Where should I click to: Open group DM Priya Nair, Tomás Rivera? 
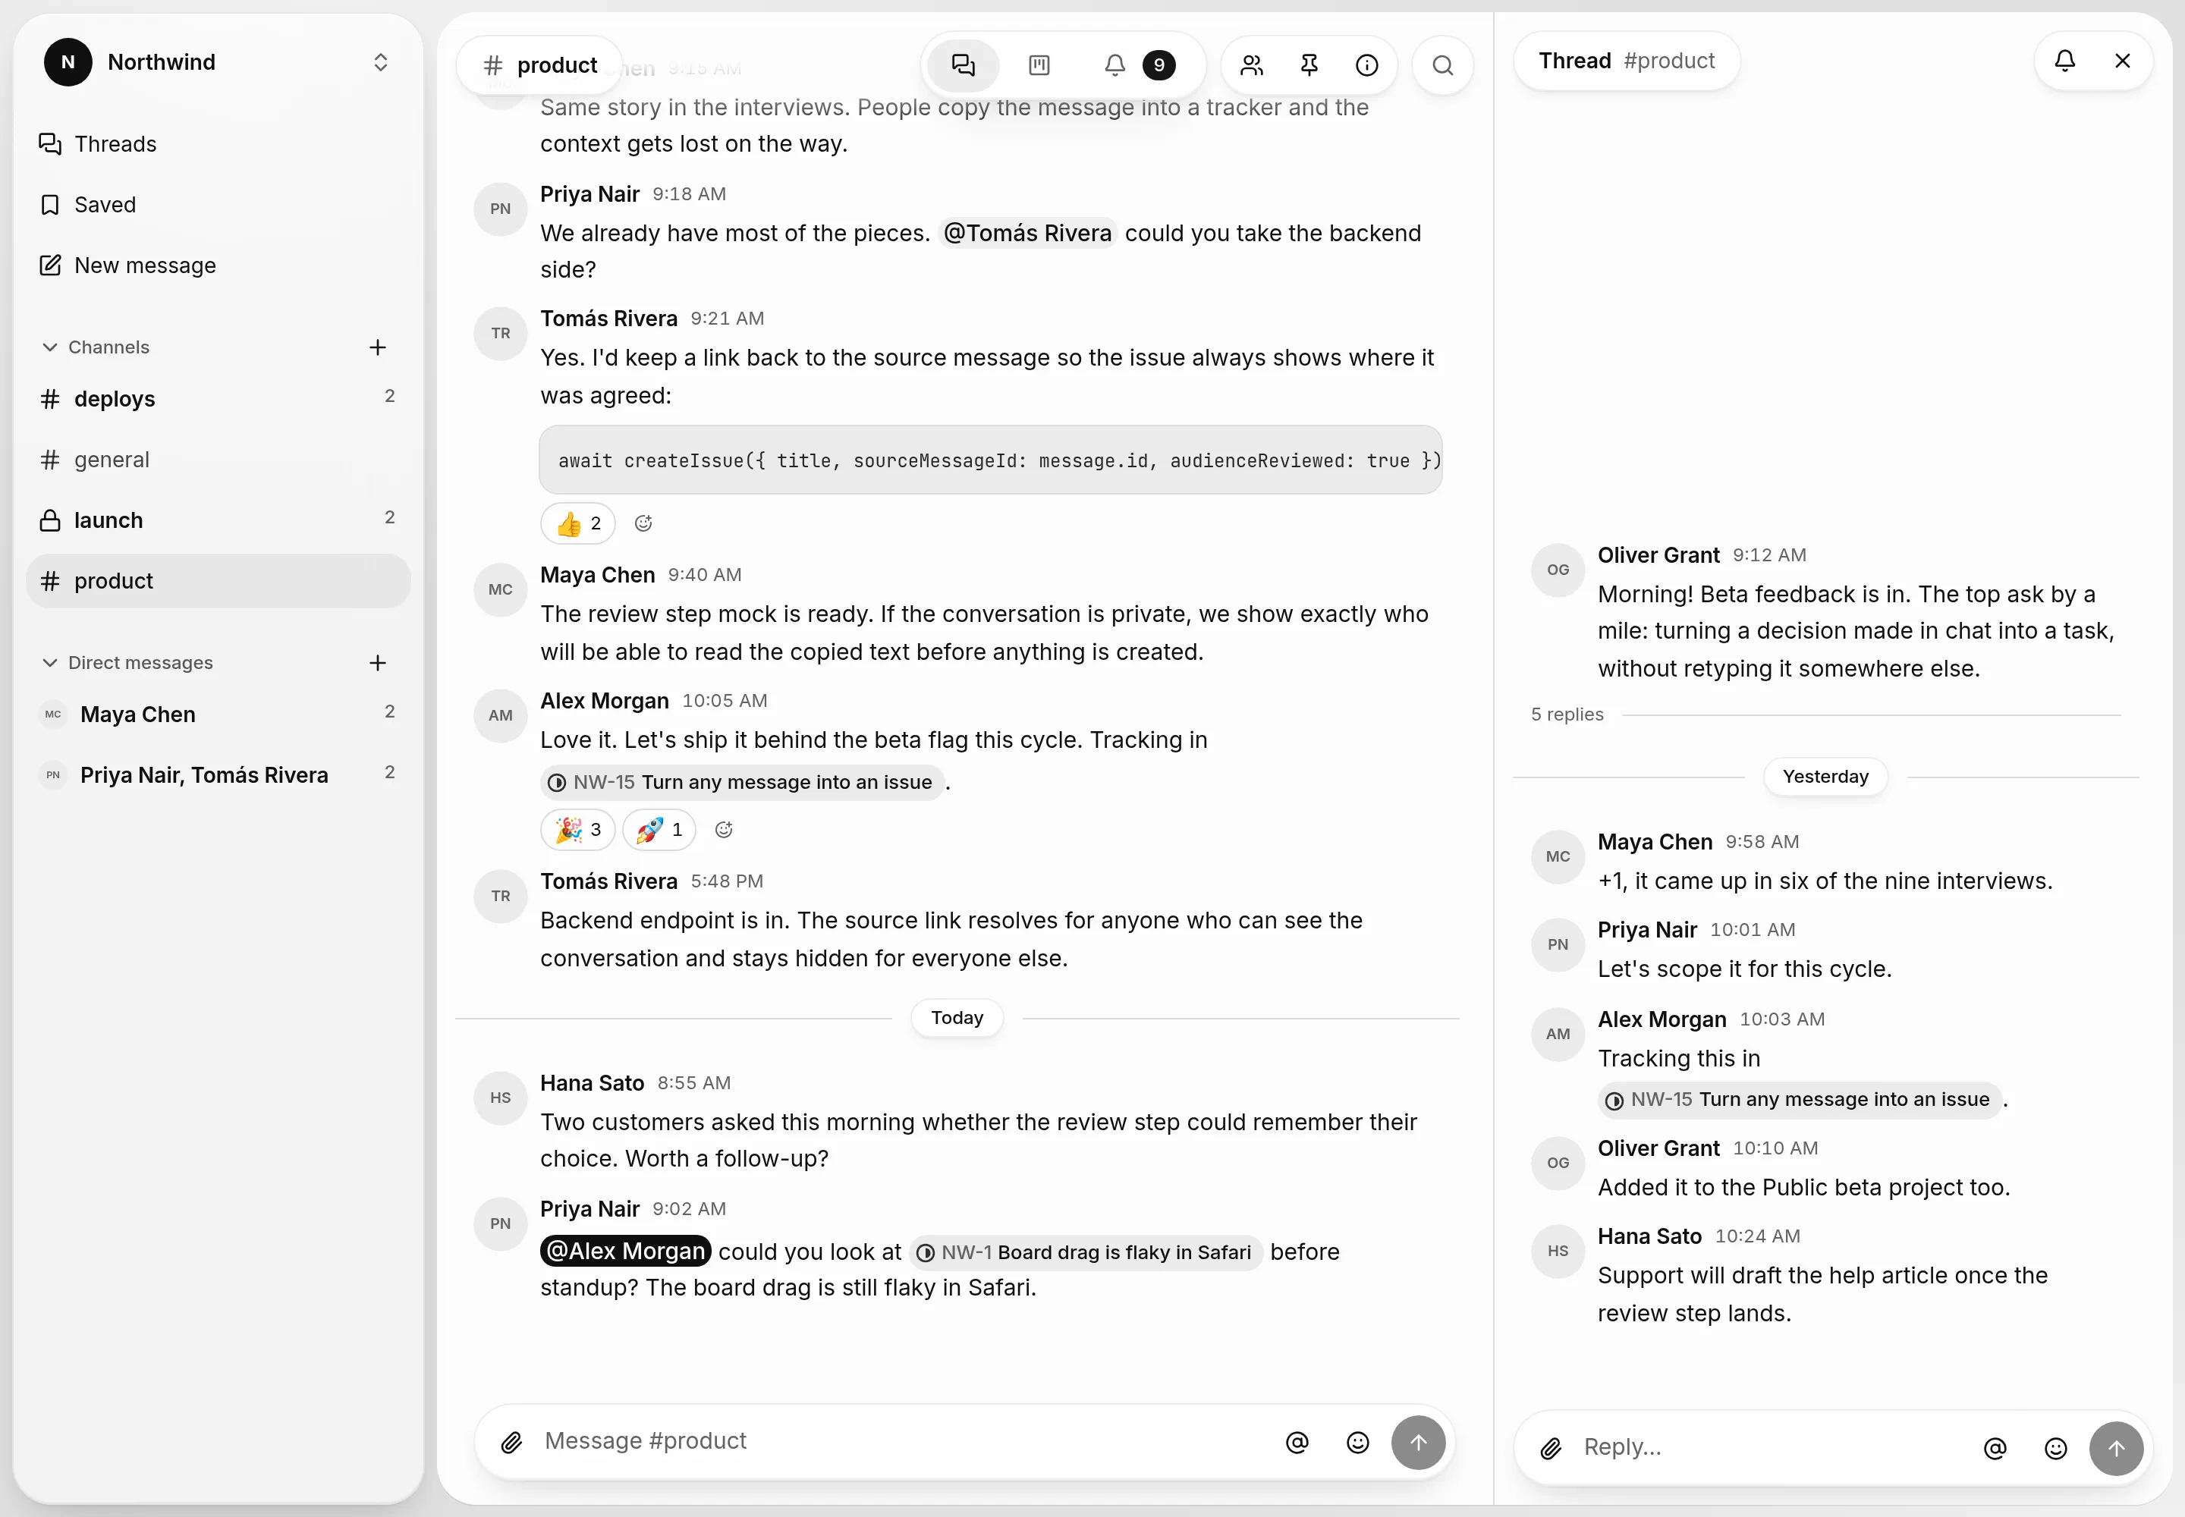(218, 774)
